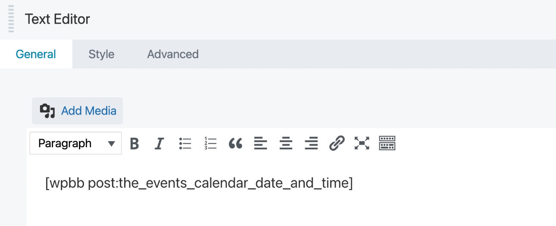Toggle bold formatting

(134, 143)
